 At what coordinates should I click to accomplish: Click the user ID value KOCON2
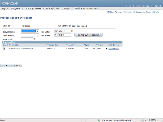pos(26,26)
